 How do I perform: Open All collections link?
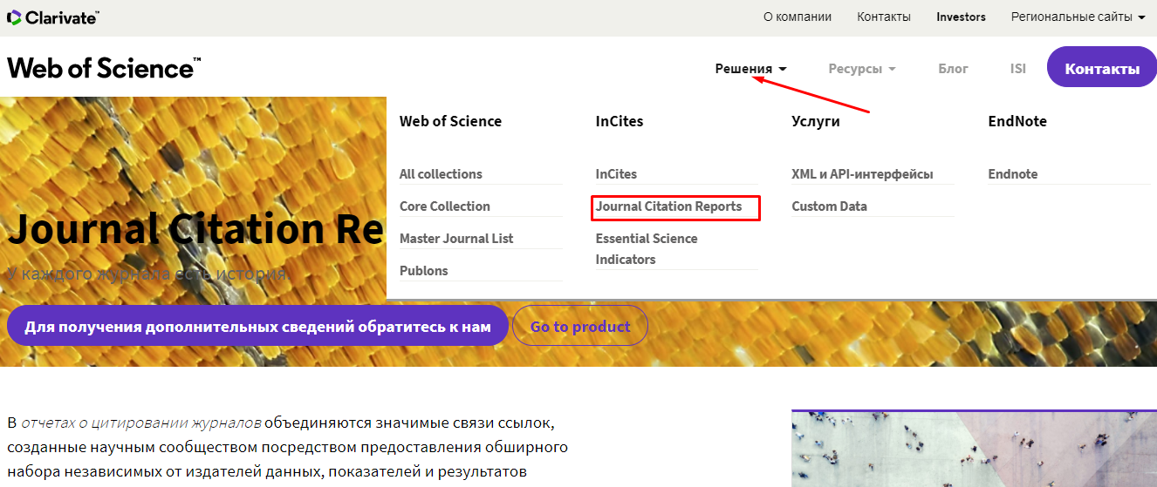(441, 174)
